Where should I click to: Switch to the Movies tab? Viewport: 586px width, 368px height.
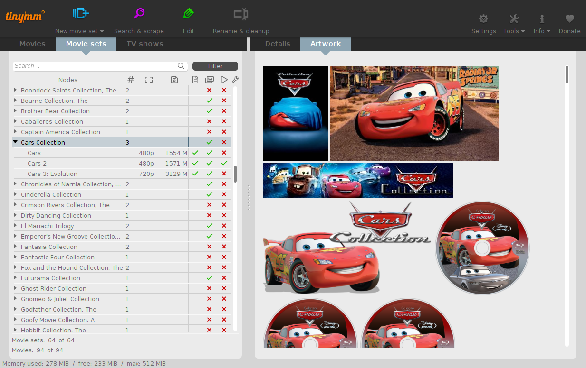[32, 44]
